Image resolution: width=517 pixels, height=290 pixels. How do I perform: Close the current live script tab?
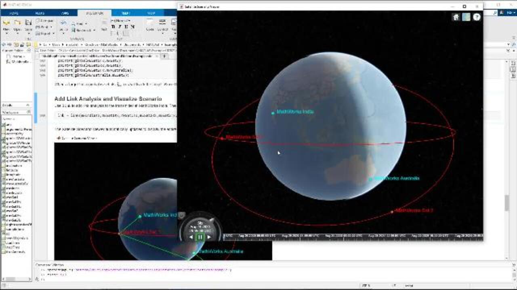pyautogui.click(x=157, y=56)
